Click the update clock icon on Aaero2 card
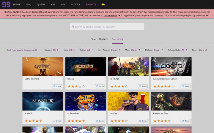Viewport: 214px width, 133px height. pos(183,86)
